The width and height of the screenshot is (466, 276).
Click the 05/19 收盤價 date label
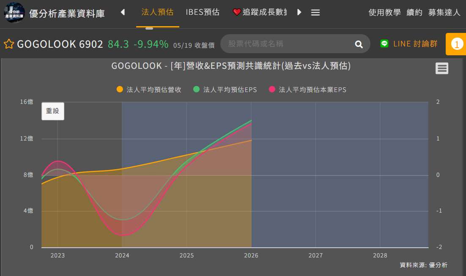click(194, 45)
